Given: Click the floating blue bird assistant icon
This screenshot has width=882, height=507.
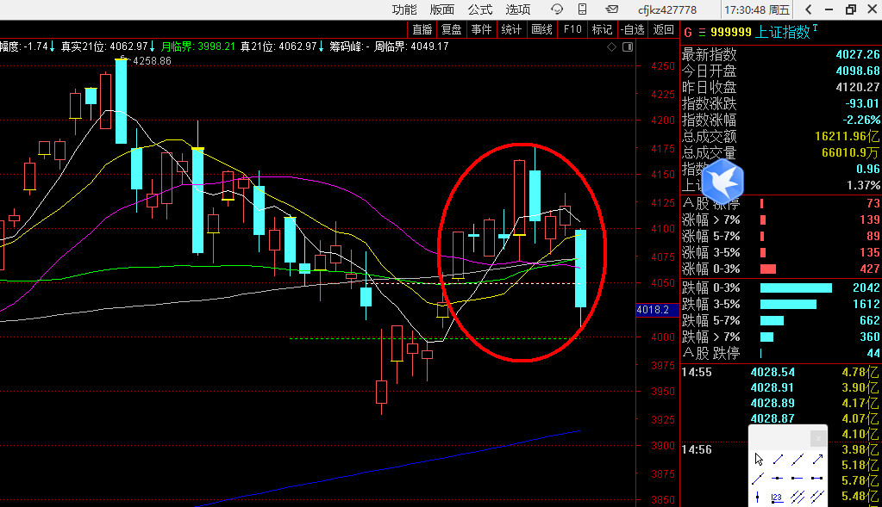Looking at the screenshot, I should (722, 181).
